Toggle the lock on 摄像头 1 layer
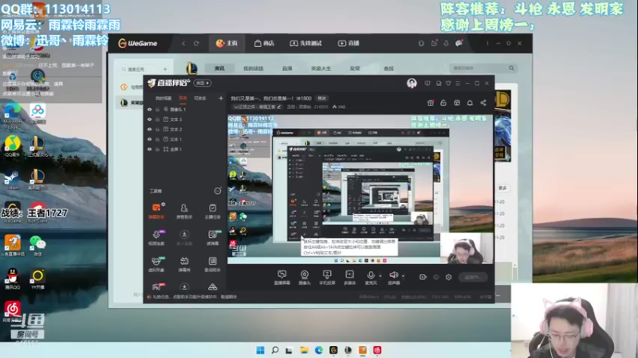The image size is (638, 358). [x=157, y=110]
